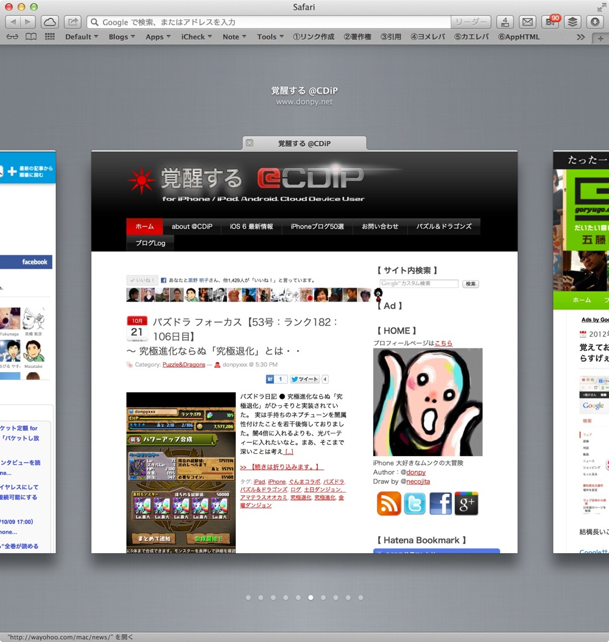Click the Munch scream profile drawing

(428, 402)
